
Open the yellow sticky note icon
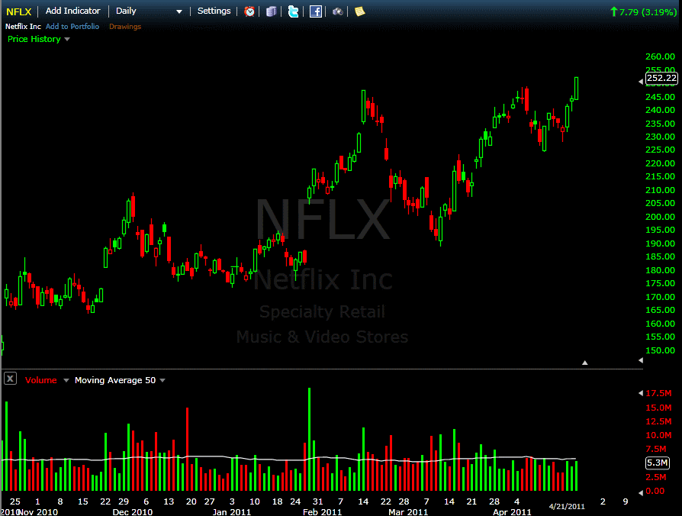click(x=360, y=11)
